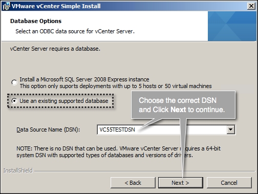Screen dimensions: 258x194
Task: Select Use an existing supported database option
Action: pyautogui.click(x=14, y=101)
